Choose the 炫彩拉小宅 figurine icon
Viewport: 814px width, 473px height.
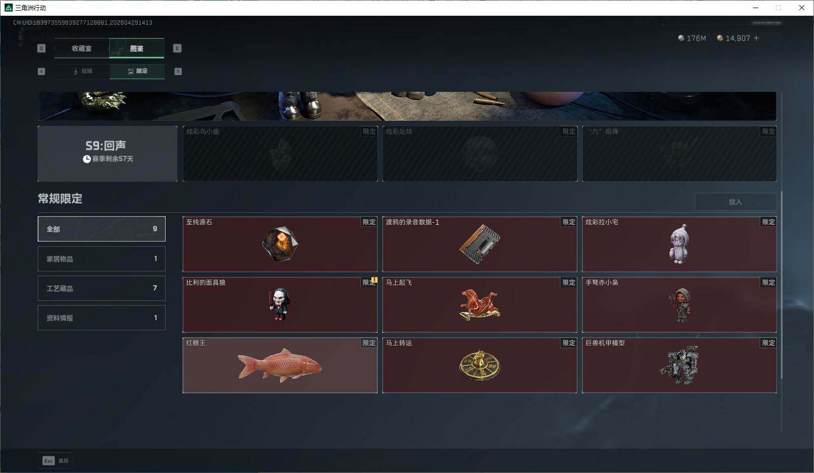[x=679, y=245]
